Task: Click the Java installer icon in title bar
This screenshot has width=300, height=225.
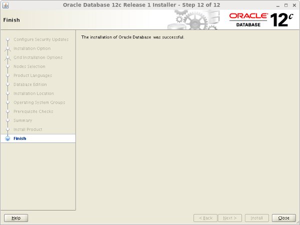Action: [5, 5]
